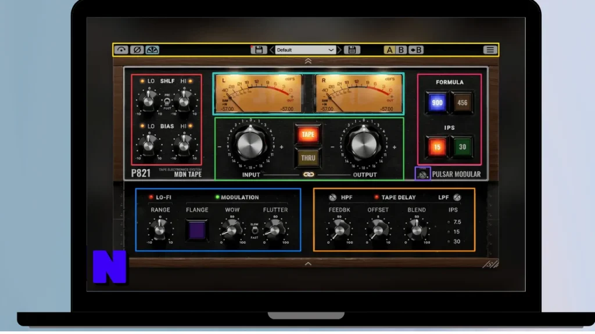Viewport: 595px width, 334px height.
Task: Go to the previous preset arrow
Action: [272, 50]
